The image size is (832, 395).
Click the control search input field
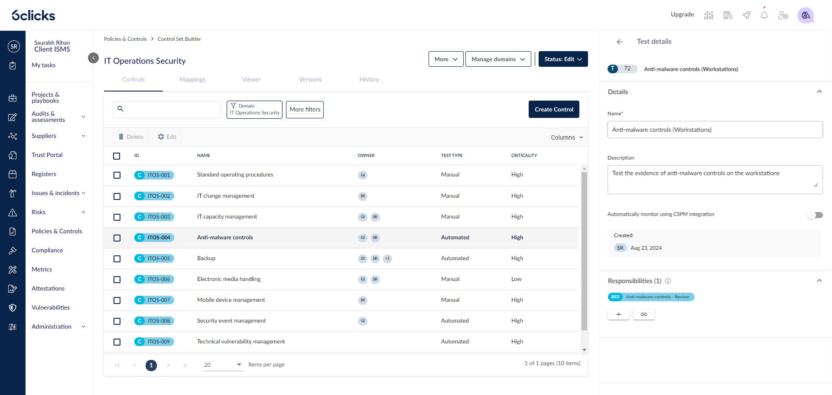coord(171,110)
